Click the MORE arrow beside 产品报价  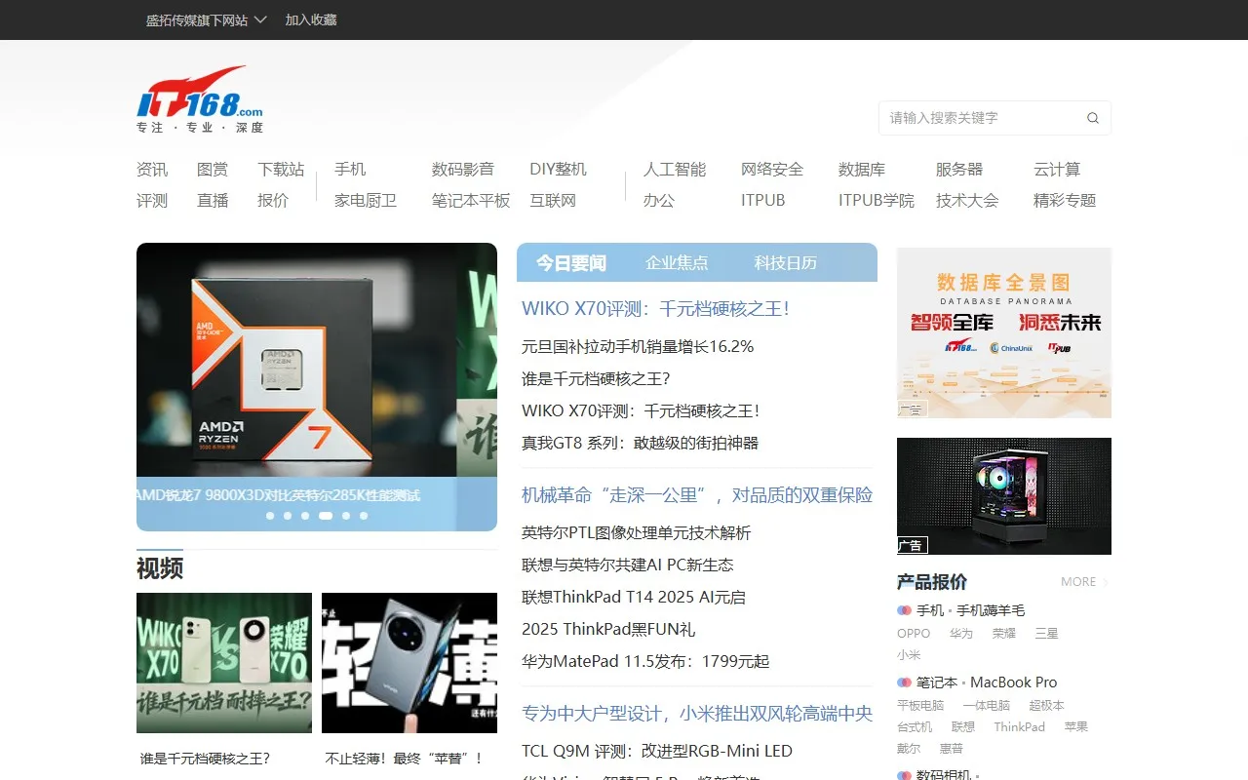[x=1105, y=582]
